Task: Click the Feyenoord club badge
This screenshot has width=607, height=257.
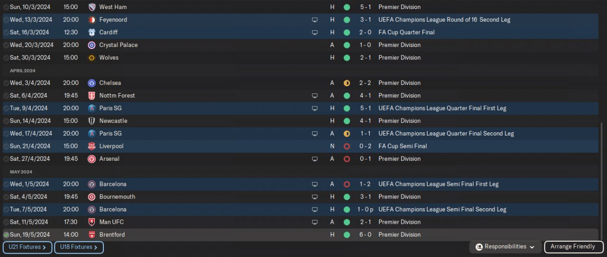Action: [92, 20]
